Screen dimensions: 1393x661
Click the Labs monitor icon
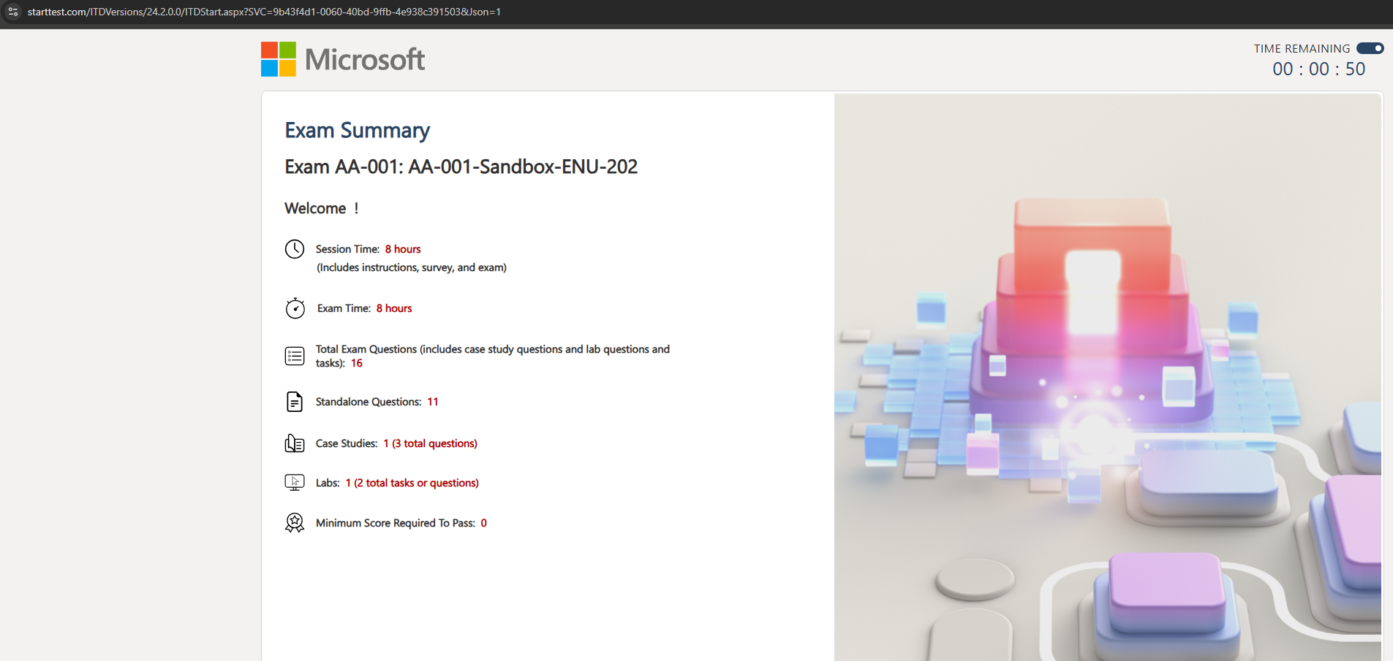(295, 482)
